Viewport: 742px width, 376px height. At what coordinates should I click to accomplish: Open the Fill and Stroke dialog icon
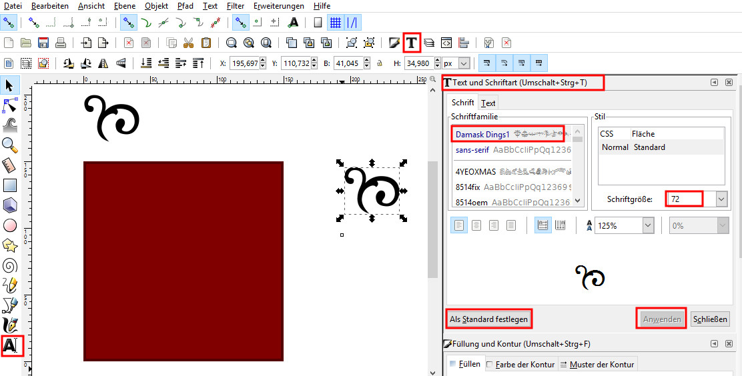[x=394, y=43]
